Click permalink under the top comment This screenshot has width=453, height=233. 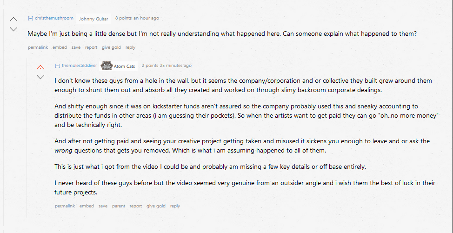coord(38,47)
